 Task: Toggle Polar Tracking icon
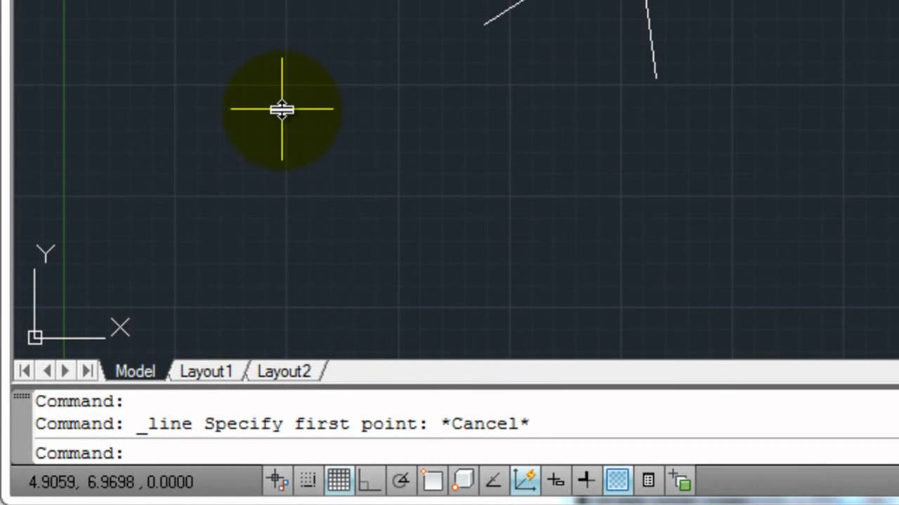pyautogui.click(x=400, y=480)
